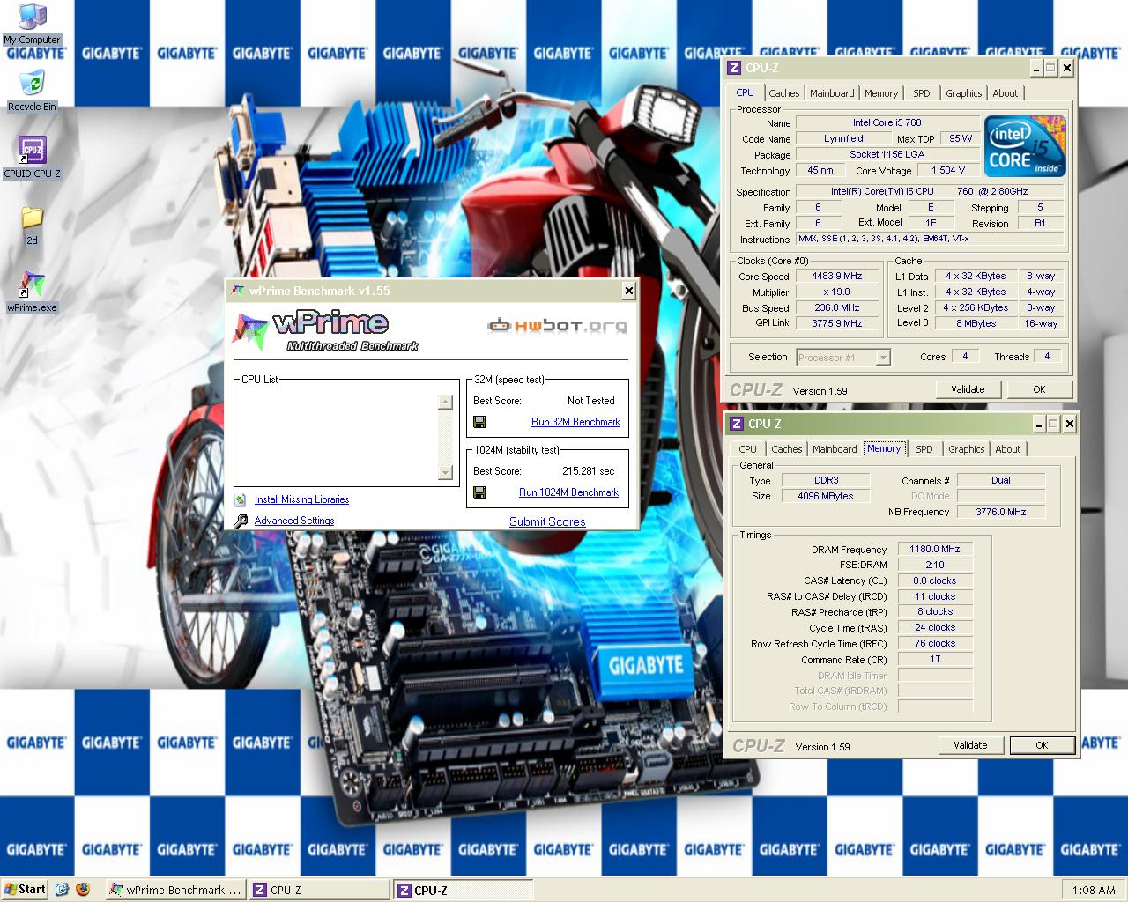The height and width of the screenshot is (902, 1128).
Task: Open Graphics tab in upper CPU-Z window
Action: pyautogui.click(x=963, y=93)
